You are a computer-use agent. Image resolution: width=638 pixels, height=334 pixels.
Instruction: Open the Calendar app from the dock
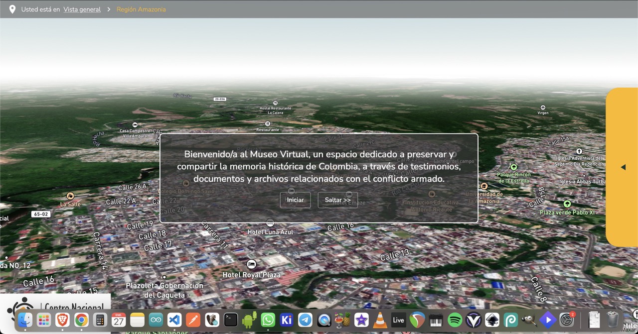click(x=119, y=320)
